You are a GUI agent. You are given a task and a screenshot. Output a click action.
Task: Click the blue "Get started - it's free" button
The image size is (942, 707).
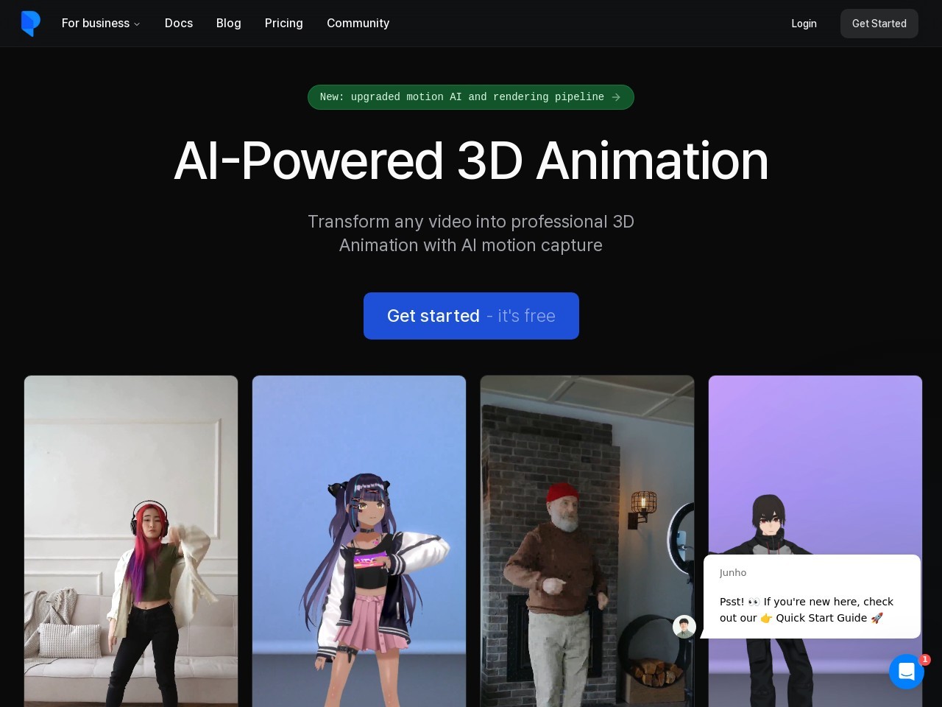point(471,316)
